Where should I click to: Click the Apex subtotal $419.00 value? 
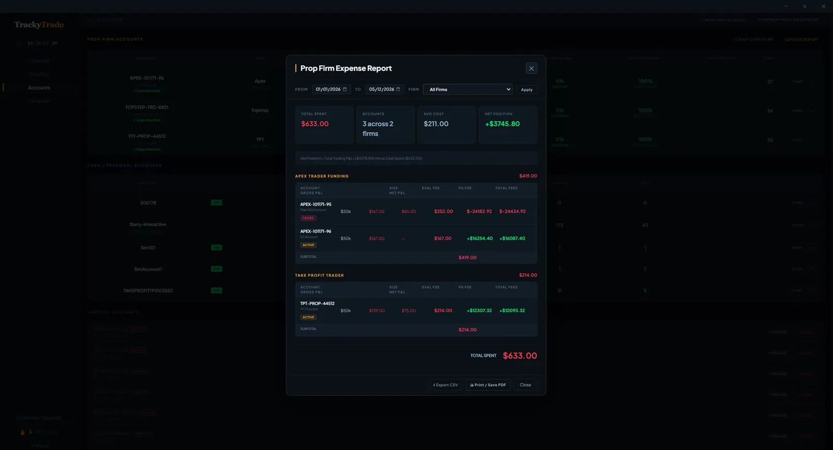tap(468, 258)
